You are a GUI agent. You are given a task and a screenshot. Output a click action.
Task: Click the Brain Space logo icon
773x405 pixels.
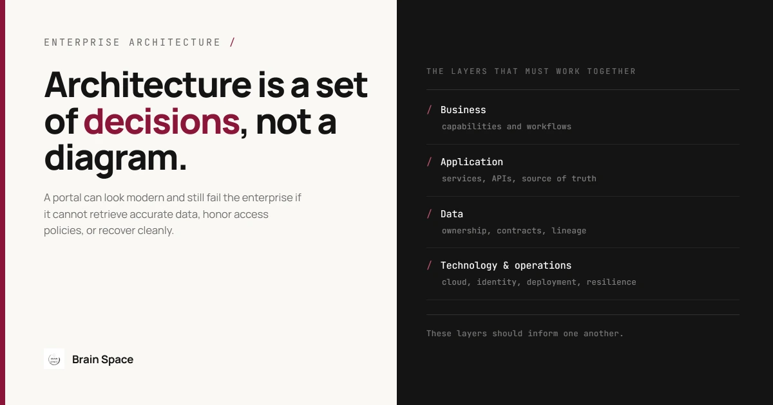(54, 359)
